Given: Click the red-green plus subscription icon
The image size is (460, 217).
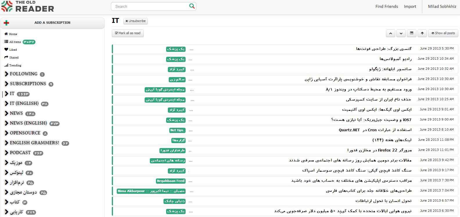Looking at the screenshot, I should [6, 23].
